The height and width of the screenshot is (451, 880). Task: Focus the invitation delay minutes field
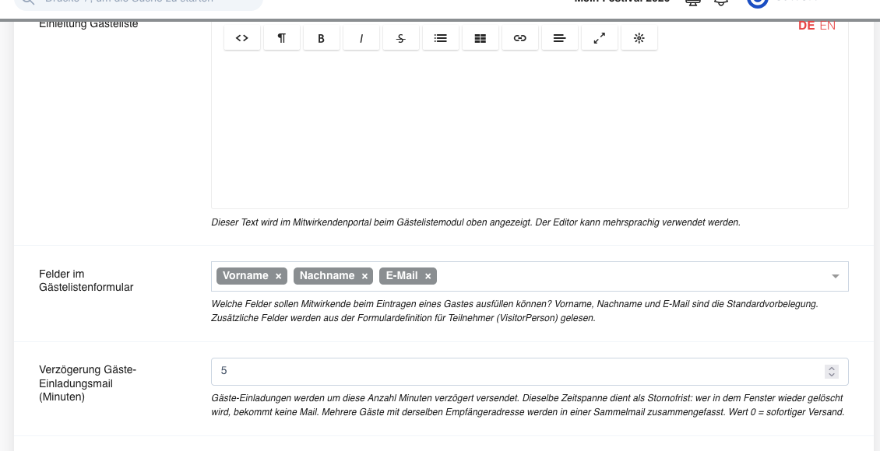coord(530,372)
